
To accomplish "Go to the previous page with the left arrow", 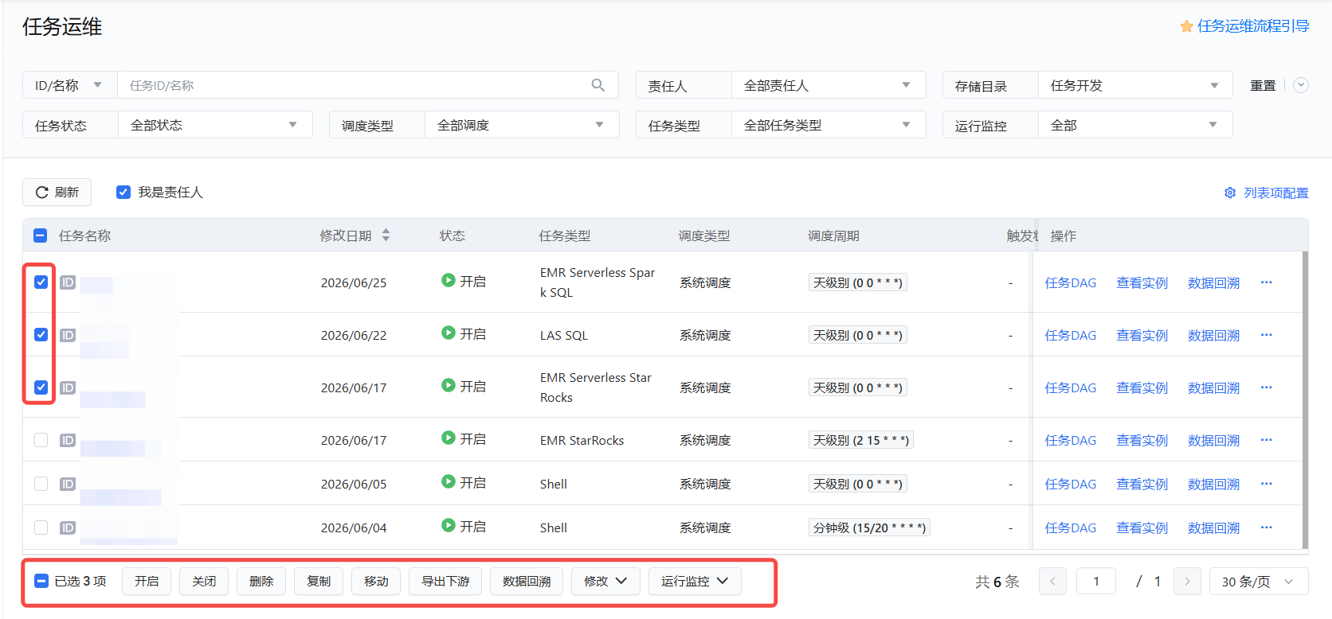I will point(1052,581).
